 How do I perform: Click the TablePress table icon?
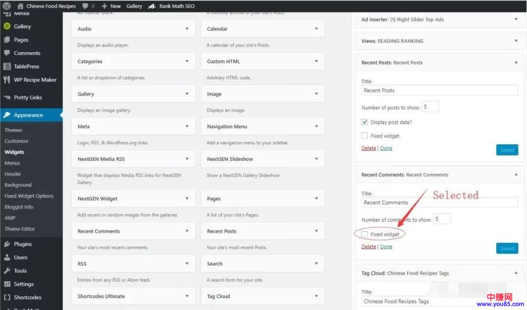[7, 67]
